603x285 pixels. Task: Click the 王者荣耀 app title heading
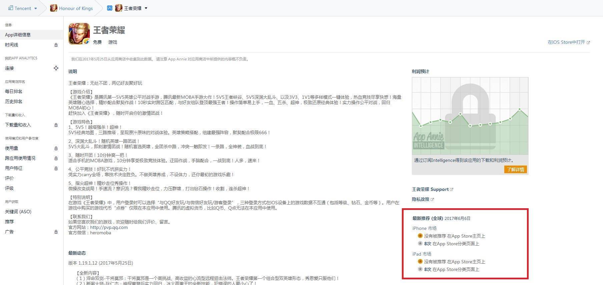pyautogui.click(x=109, y=30)
